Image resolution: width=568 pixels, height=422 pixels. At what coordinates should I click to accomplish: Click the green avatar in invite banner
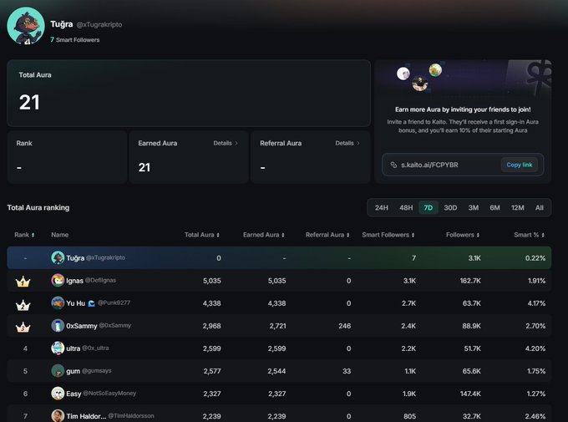[x=435, y=69]
